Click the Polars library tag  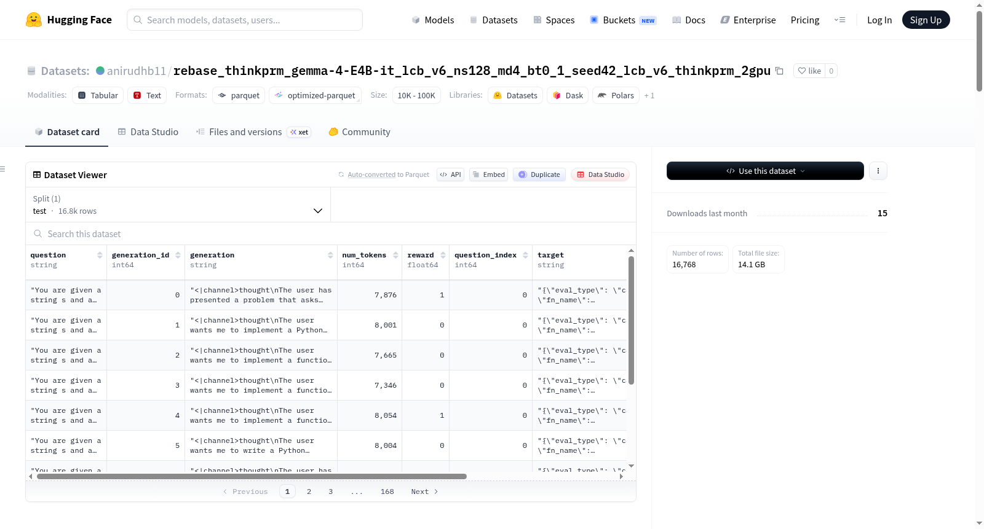point(616,95)
